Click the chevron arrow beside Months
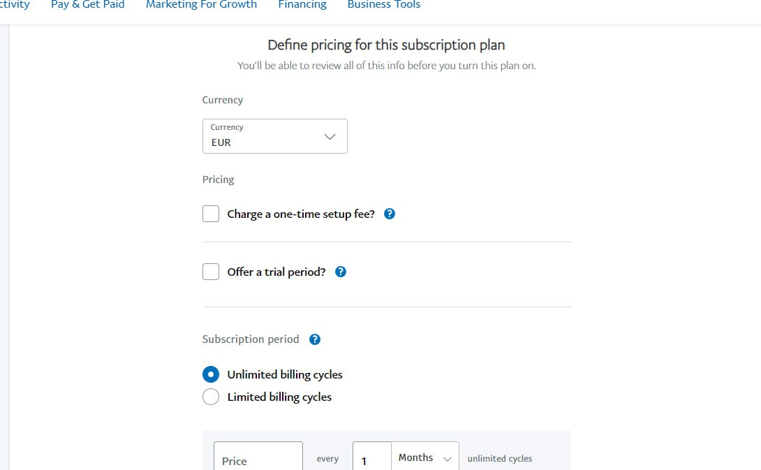This screenshot has width=761, height=470. click(x=448, y=459)
